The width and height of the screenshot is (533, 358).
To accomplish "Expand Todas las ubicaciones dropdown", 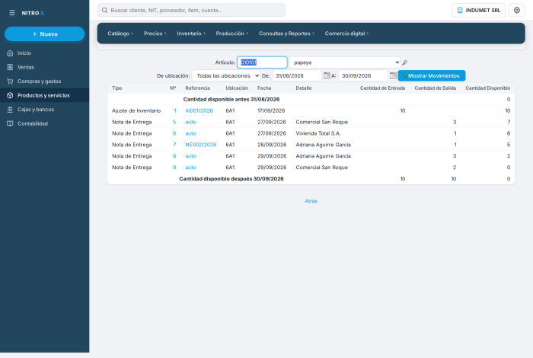I will 225,76.
